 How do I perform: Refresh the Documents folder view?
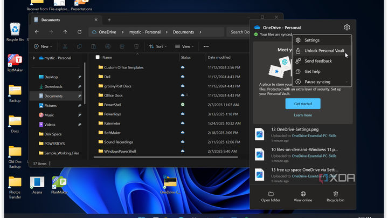point(79,32)
